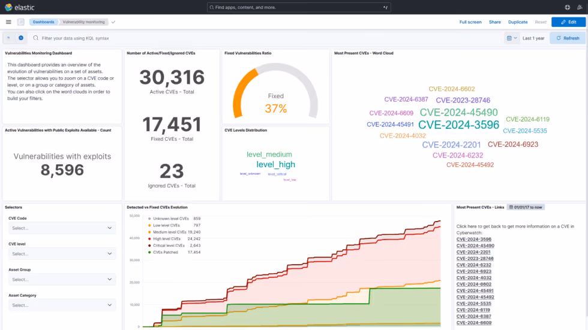The width and height of the screenshot is (588, 330).
Task: Filter by CVE-2024-2201 in word cloud
Action: coord(451,145)
